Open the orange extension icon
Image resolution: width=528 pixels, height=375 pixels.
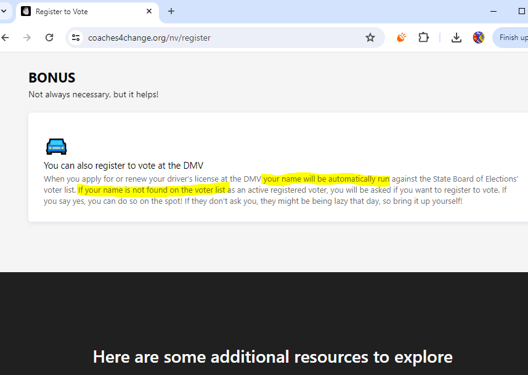[401, 38]
